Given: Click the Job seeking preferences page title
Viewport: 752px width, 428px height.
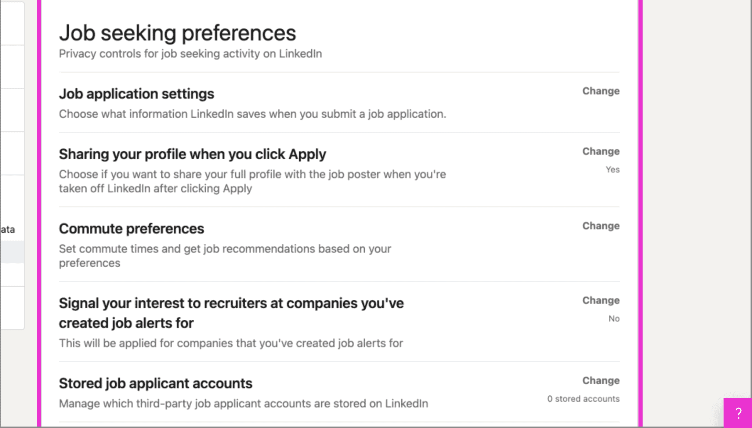Looking at the screenshot, I should (178, 32).
